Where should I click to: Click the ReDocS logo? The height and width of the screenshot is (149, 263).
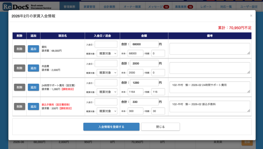pos(27,6)
